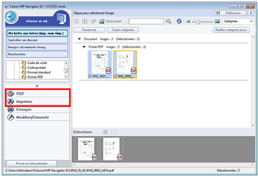Click the double-chevron collapse arrow above PDF
The width and height of the screenshot is (258, 176).
[37, 86]
